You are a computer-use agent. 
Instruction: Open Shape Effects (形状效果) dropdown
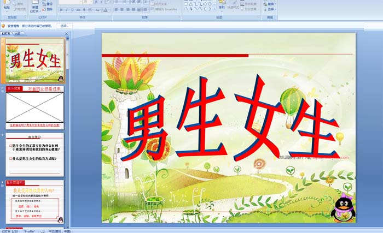coord(248,9)
